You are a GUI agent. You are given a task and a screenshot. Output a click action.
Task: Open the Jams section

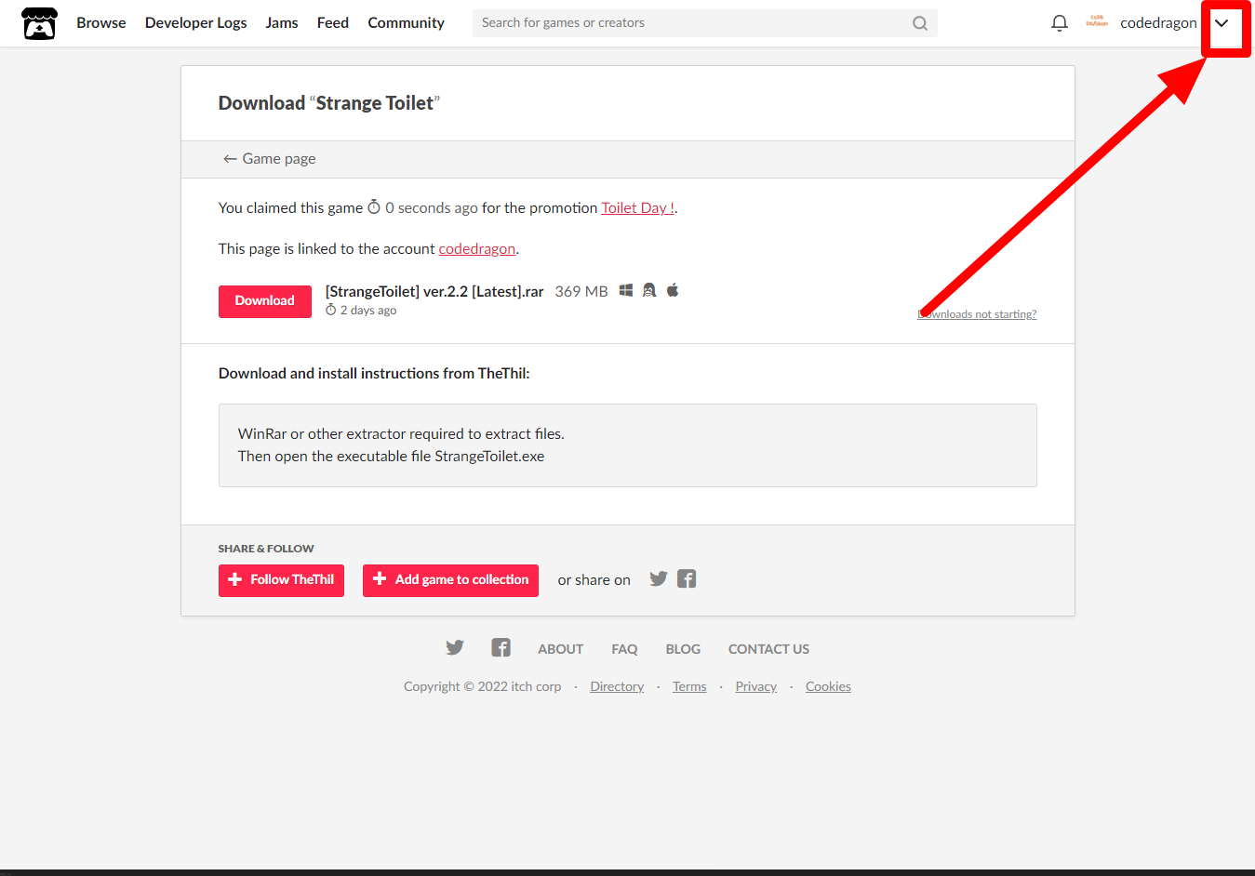[282, 23]
